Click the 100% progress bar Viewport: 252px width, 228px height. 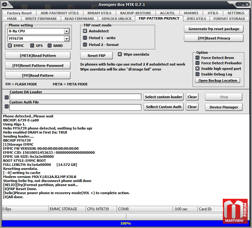point(126,223)
